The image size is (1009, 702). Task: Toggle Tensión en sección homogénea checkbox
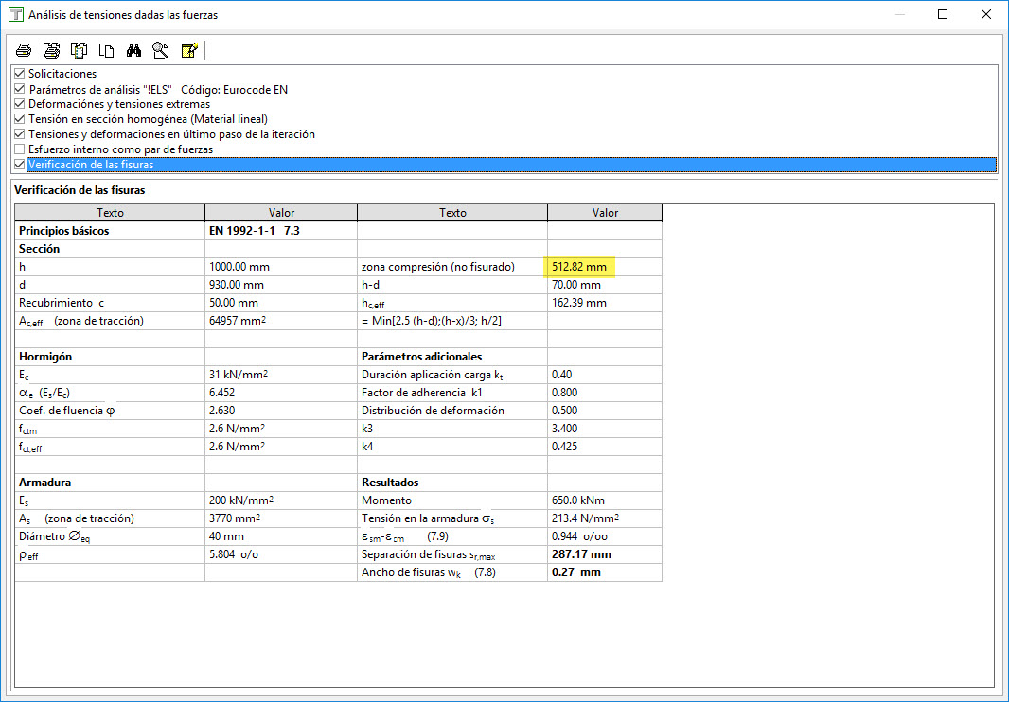click(20, 119)
